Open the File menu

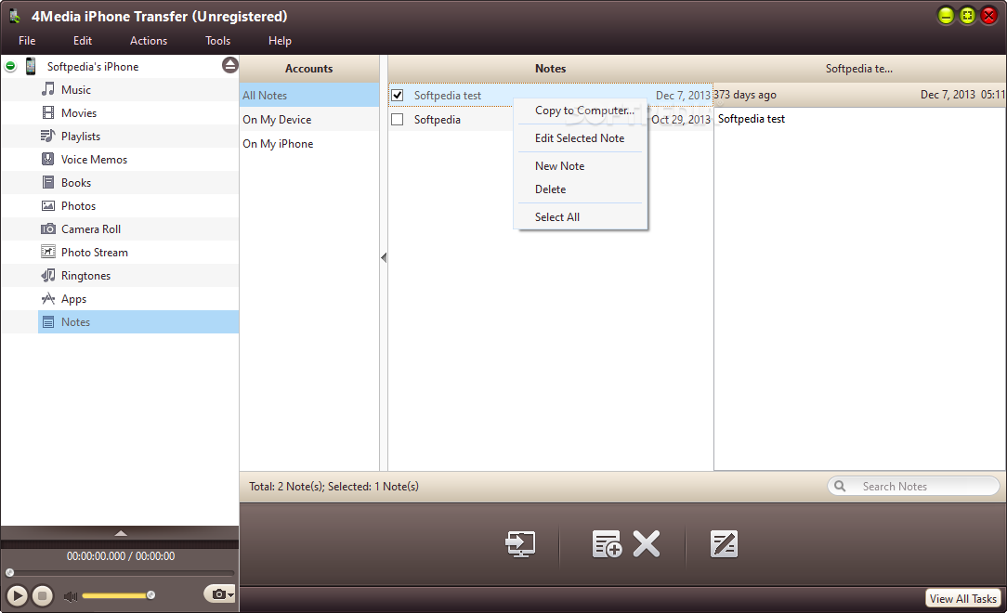tap(27, 41)
